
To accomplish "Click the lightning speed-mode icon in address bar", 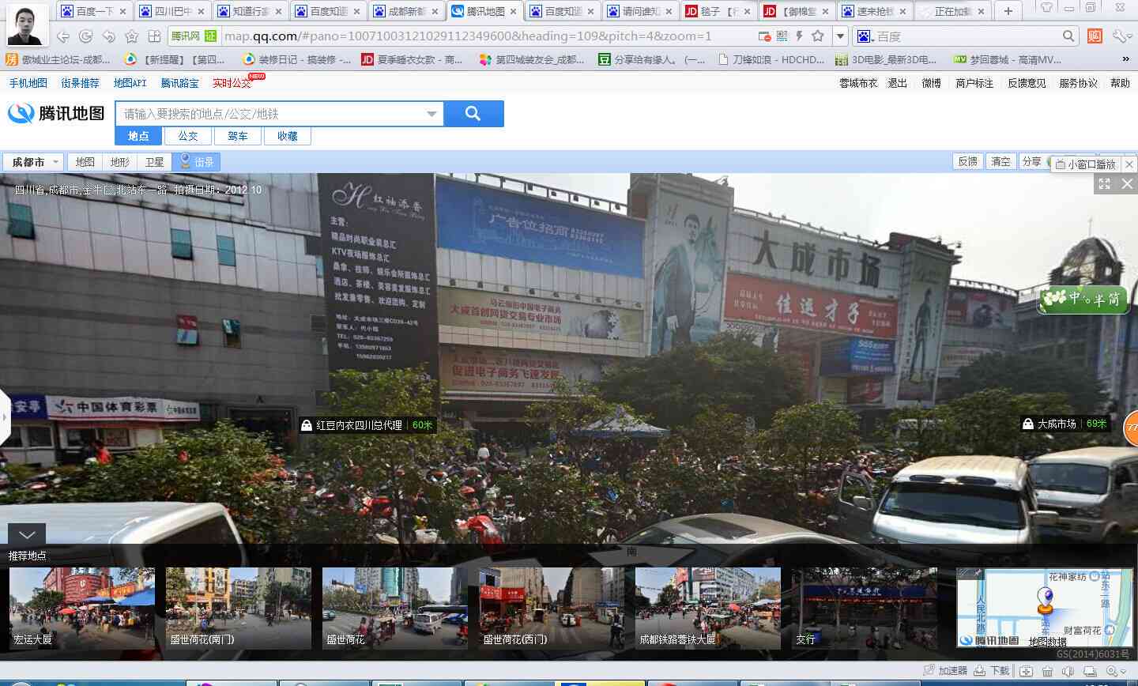I will click(800, 36).
